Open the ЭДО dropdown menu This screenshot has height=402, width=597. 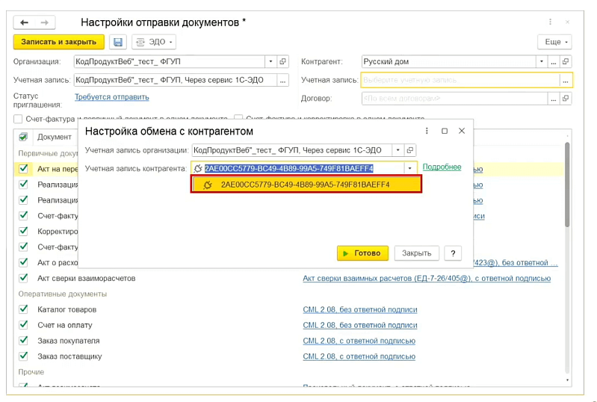click(154, 42)
